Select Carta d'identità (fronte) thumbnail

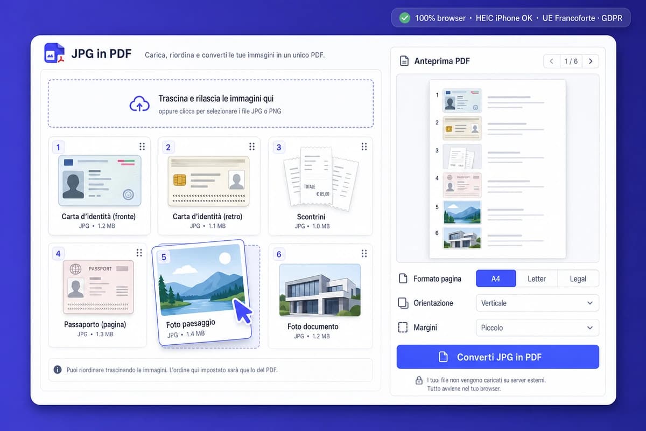pos(100,180)
